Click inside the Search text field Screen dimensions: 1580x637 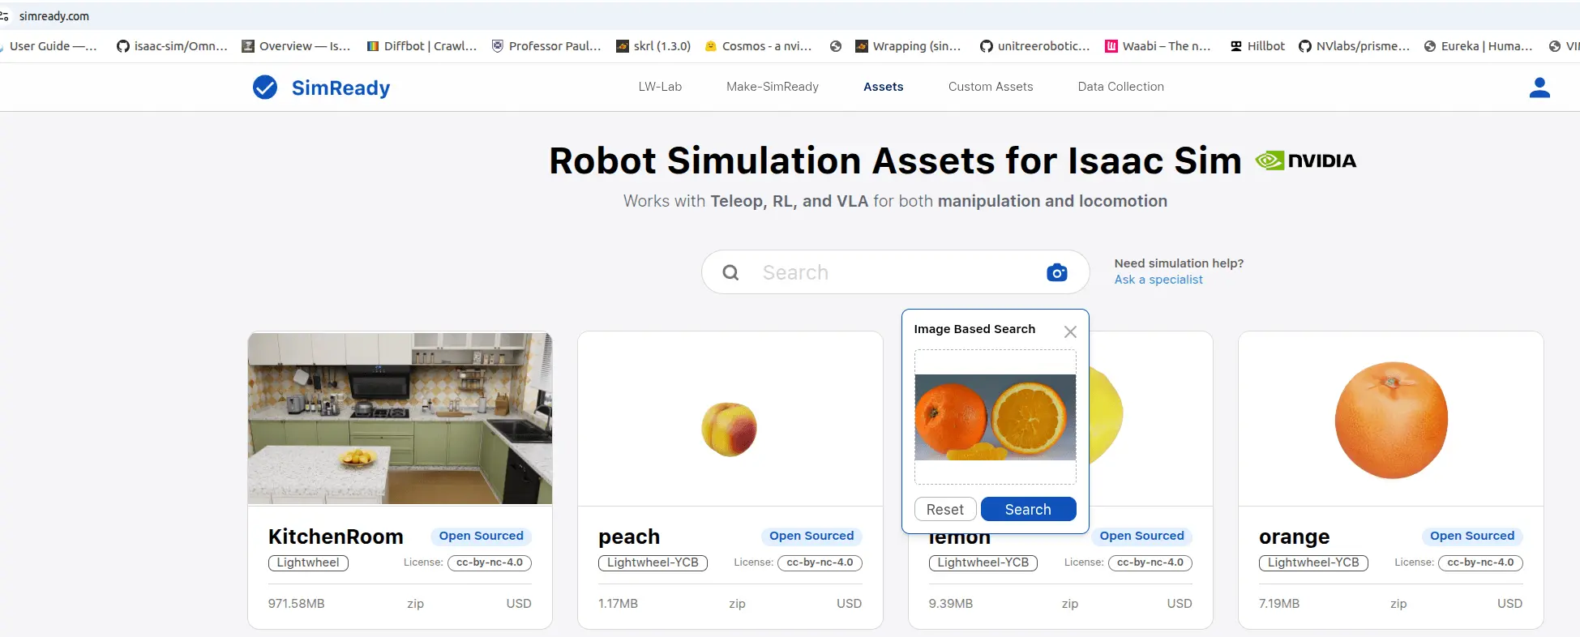[892, 273]
